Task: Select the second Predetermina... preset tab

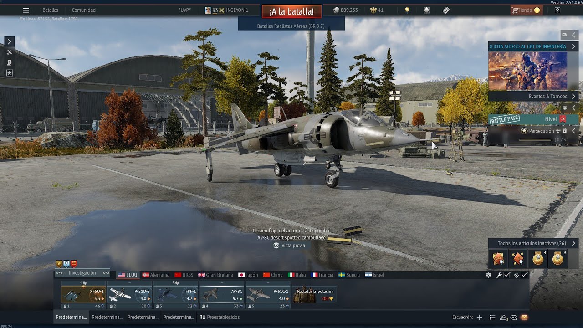Action: pos(107,317)
